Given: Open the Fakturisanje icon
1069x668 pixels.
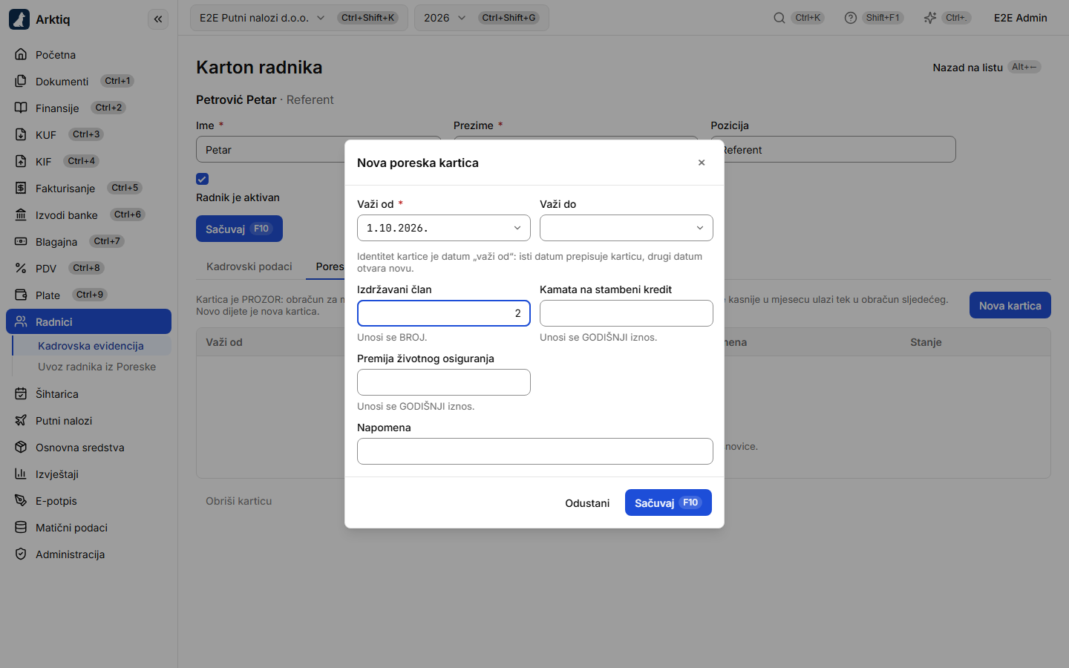Looking at the screenshot, I should point(21,188).
